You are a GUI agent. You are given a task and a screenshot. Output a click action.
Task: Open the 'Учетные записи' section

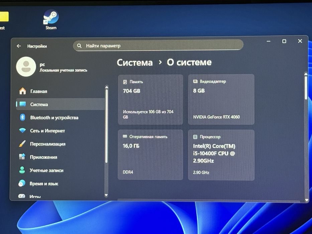tap(61, 170)
